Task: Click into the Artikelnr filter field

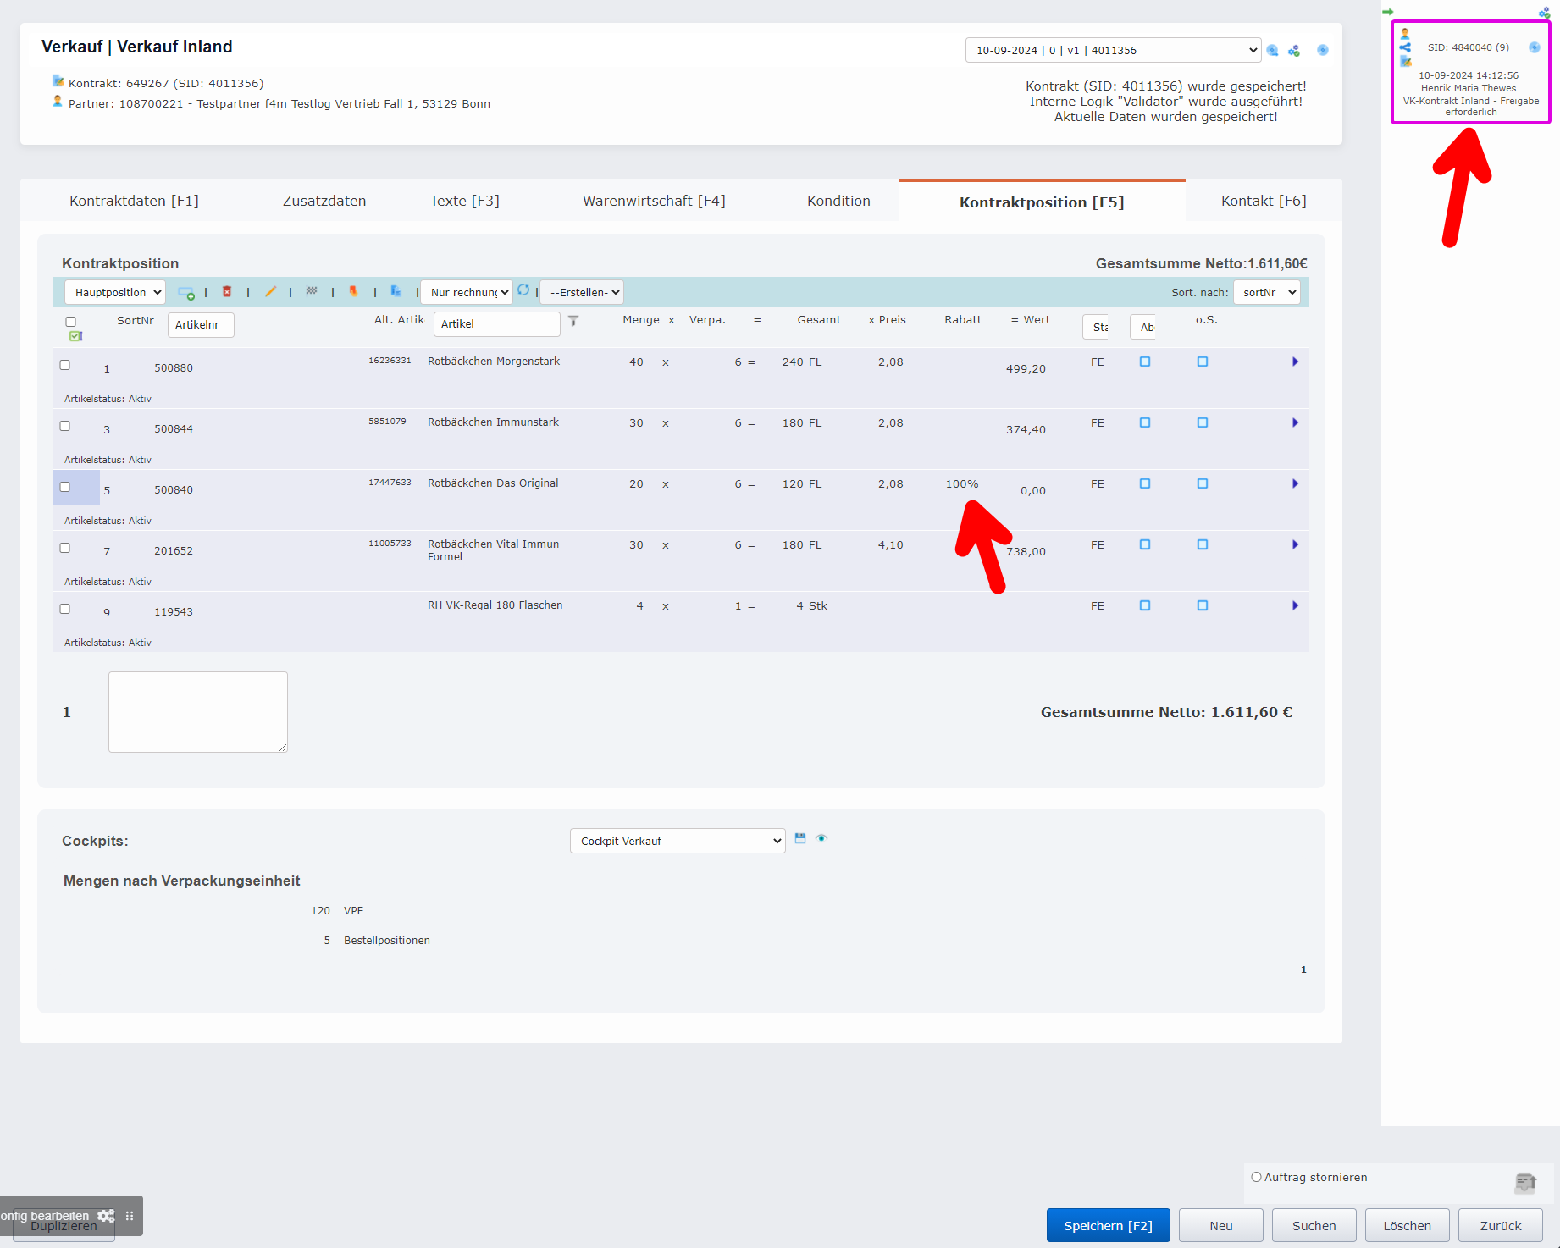Action: point(201,325)
